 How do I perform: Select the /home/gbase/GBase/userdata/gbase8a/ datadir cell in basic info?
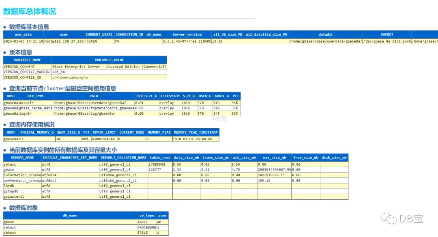pyautogui.click(x=326, y=41)
